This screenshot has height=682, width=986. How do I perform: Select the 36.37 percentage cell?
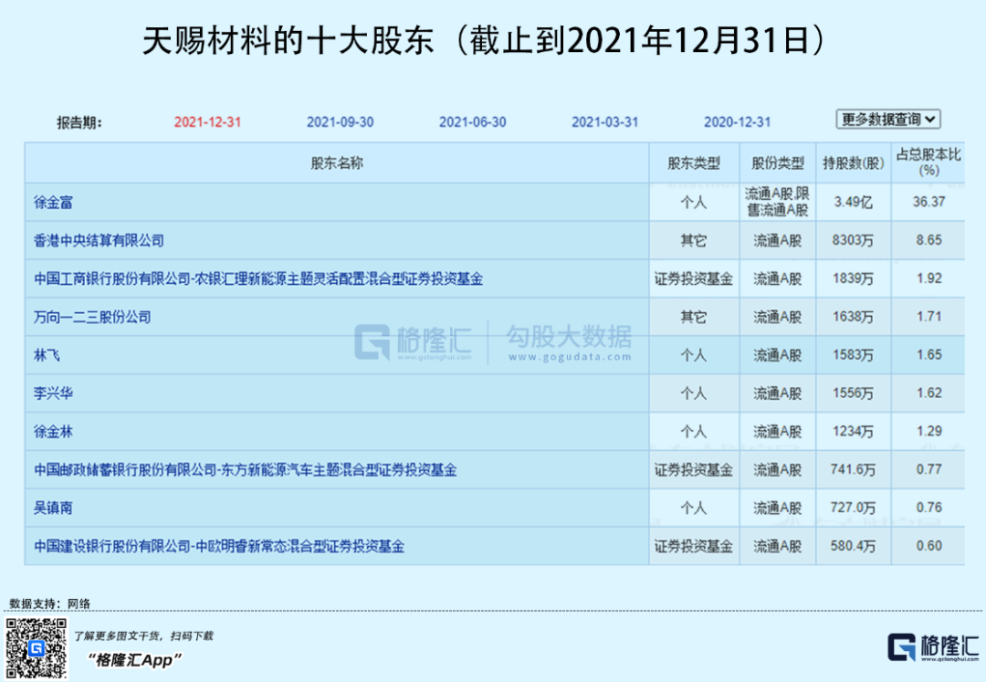(928, 203)
